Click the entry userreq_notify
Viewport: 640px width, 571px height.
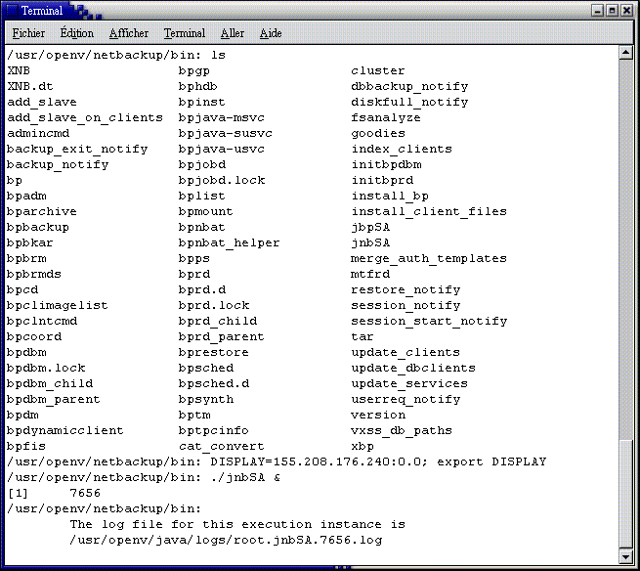[x=405, y=400]
